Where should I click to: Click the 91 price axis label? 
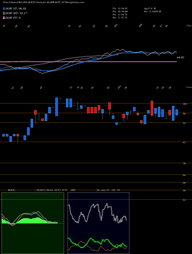click(184, 123)
